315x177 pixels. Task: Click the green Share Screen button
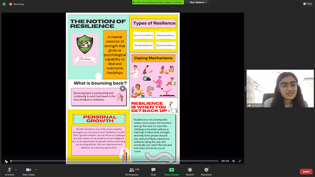click(171, 172)
